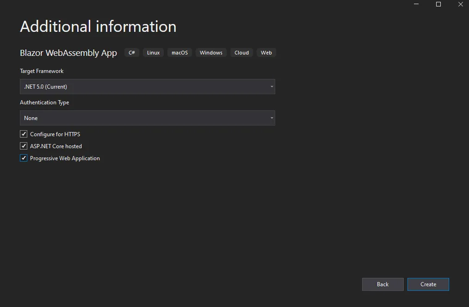Close the dialog window
469x307 pixels.
(x=461, y=4)
